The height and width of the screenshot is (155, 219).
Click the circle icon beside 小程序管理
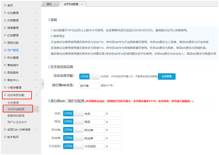pos(5,88)
